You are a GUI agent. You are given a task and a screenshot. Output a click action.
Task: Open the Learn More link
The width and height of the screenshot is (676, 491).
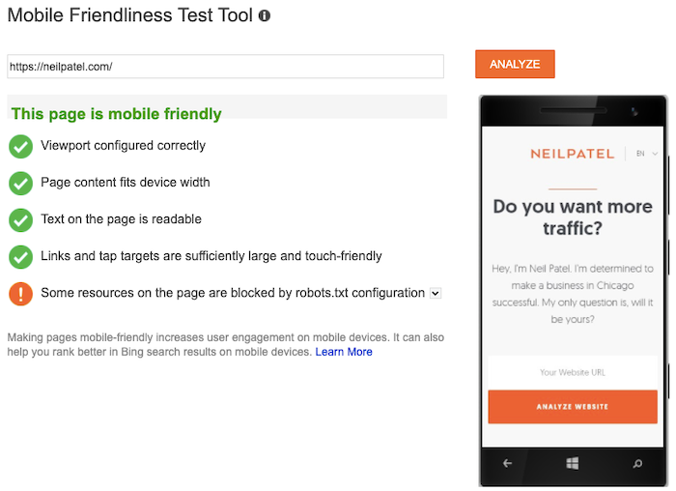344,352
